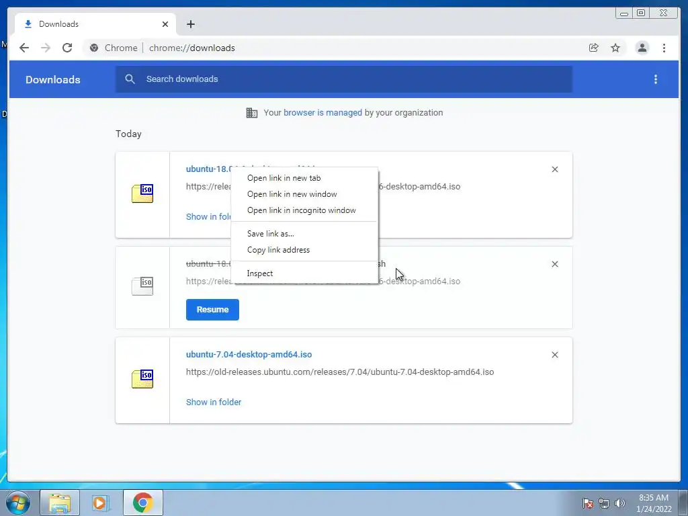Choose Open link in new window
This screenshot has height=516, width=688.
click(x=304, y=194)
